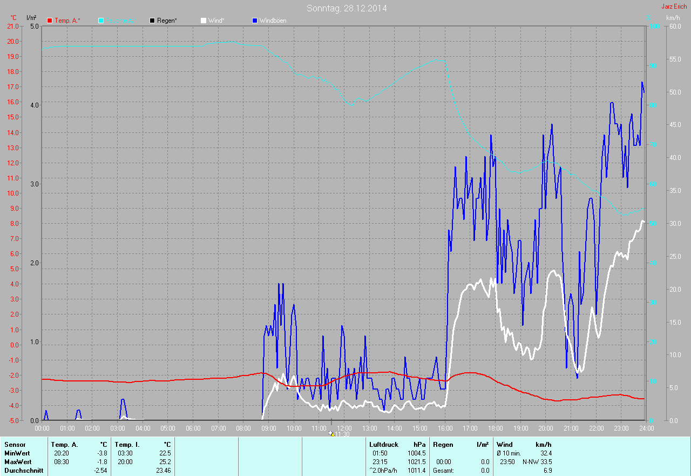Click the red Temp. A. legend swatch
The image size is (691, 476).
[50, 21]
